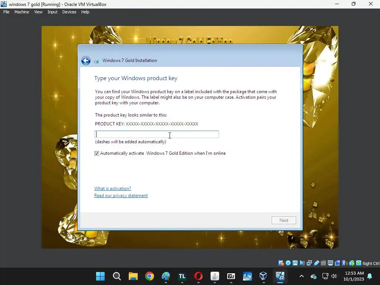Click the Right Ctrl host key label
This screenshot has width=380, height=285.
[x=371, y=263]
